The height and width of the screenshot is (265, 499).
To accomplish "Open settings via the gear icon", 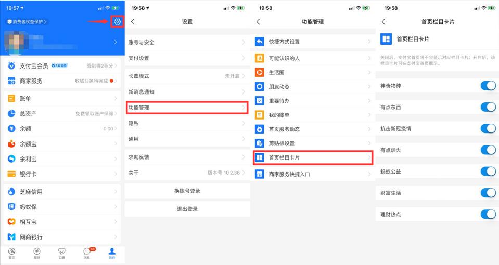I will coord(118,22).
